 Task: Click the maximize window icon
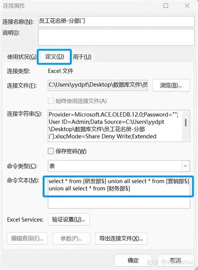(166, 6)
